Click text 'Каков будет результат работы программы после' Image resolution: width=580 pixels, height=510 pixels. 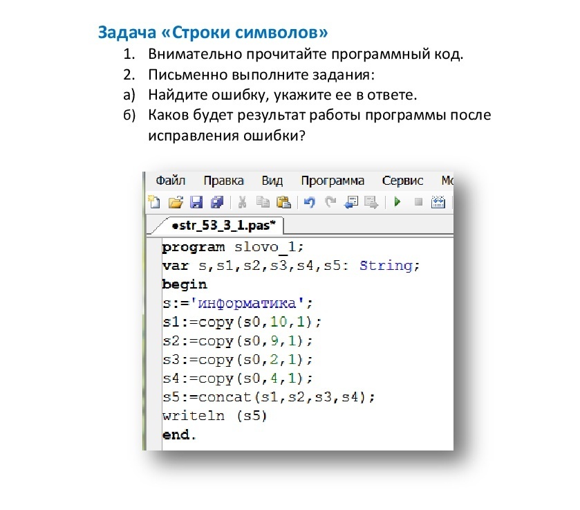pyautogui.click(x=319, y=115)
